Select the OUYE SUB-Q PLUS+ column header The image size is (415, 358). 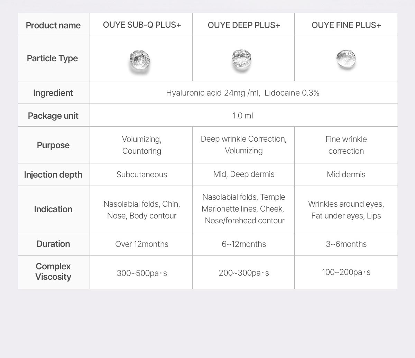pyautogui.click(x=142, y=25)
